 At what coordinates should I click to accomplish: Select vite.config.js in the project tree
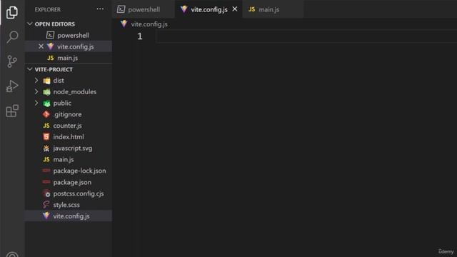[x=69, y=216]
